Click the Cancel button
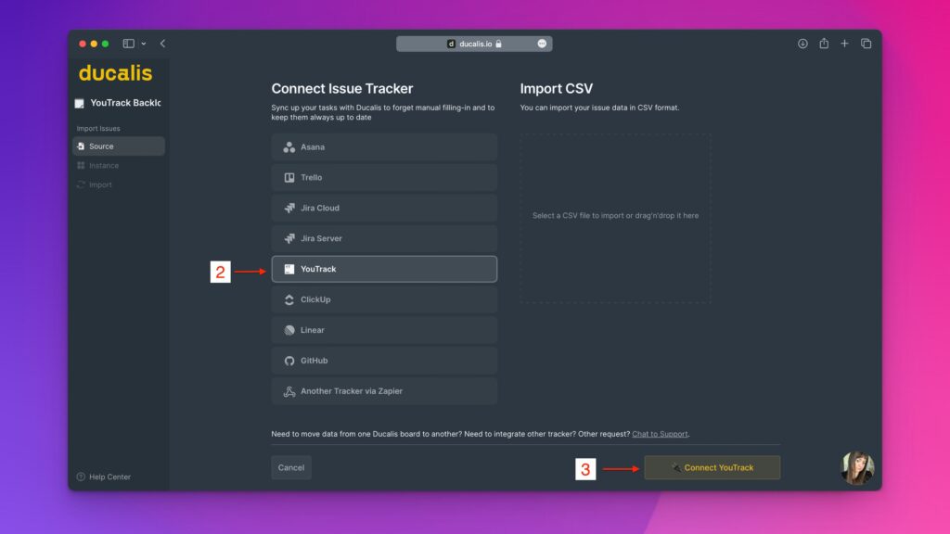 [291, 467]
